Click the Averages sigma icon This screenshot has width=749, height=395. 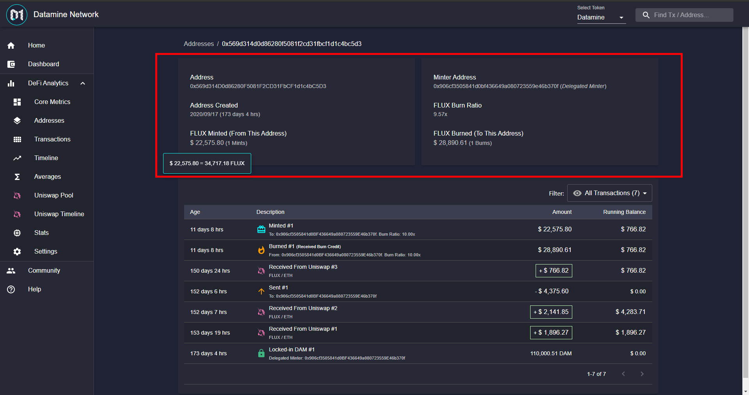point(17,177)
